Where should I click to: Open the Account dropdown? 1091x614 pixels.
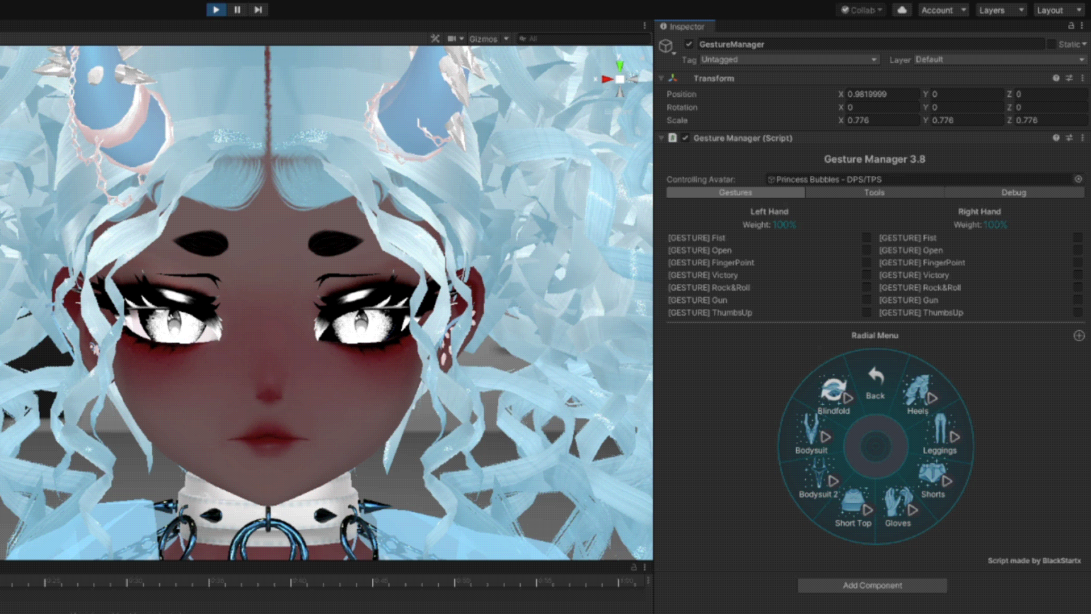[943, 10]
